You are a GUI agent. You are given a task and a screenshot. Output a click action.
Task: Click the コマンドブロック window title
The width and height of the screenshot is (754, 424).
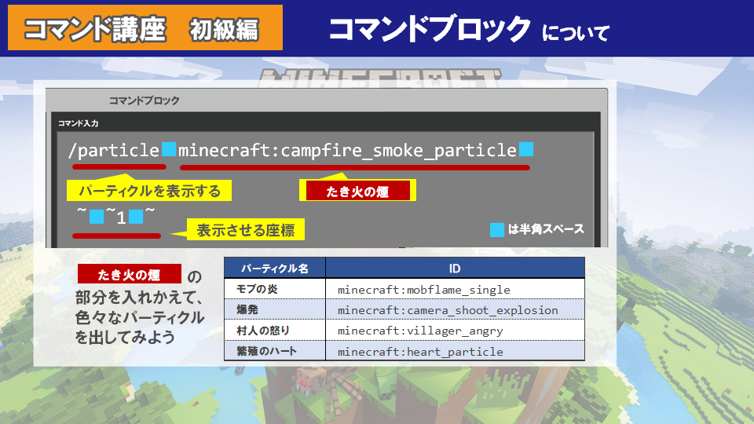pos(145,101)
